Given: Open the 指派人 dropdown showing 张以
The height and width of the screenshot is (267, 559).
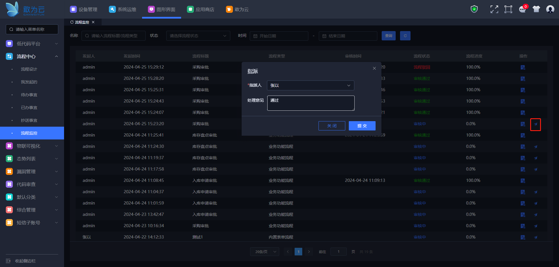Looking at the screenshot, I should point(310,85).
